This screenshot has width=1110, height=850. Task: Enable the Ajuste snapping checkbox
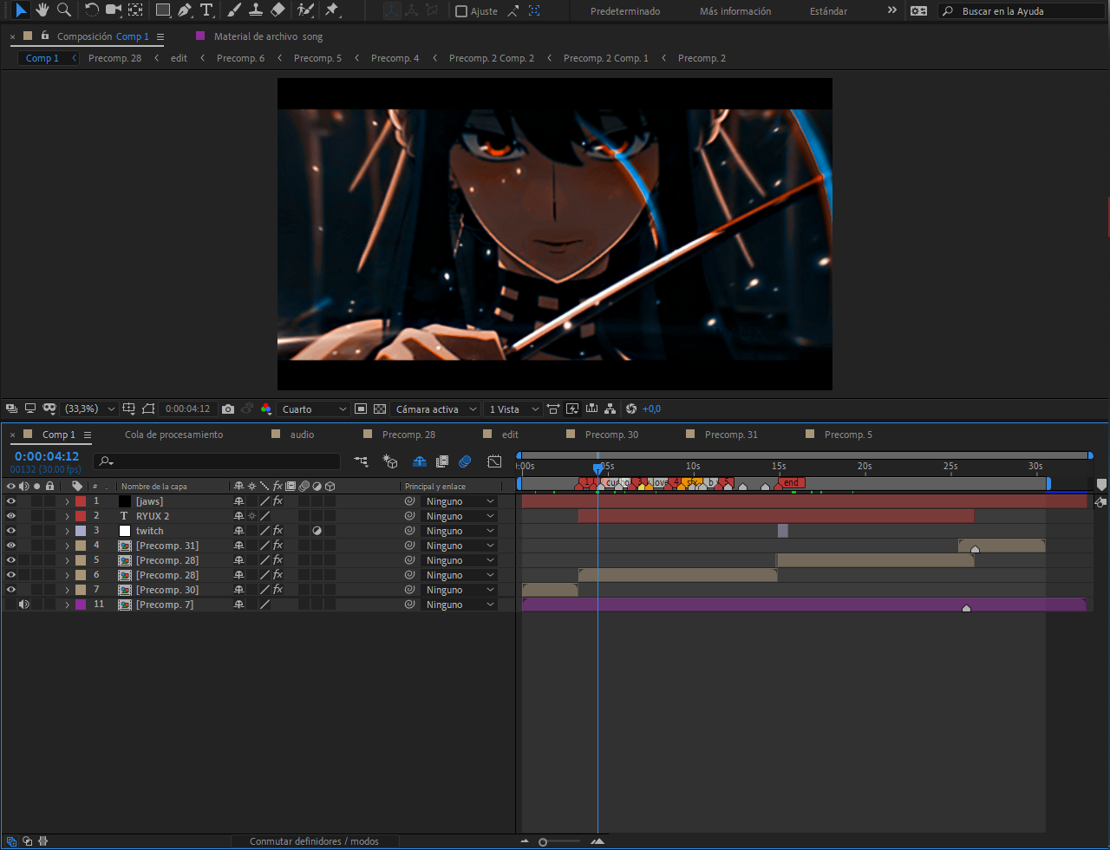pyautogui.click(x=461, y=11)
